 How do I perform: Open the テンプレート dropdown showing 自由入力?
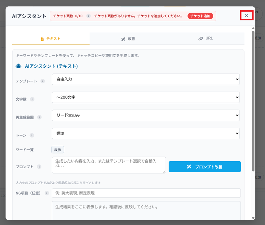click(x=146, y=79)
